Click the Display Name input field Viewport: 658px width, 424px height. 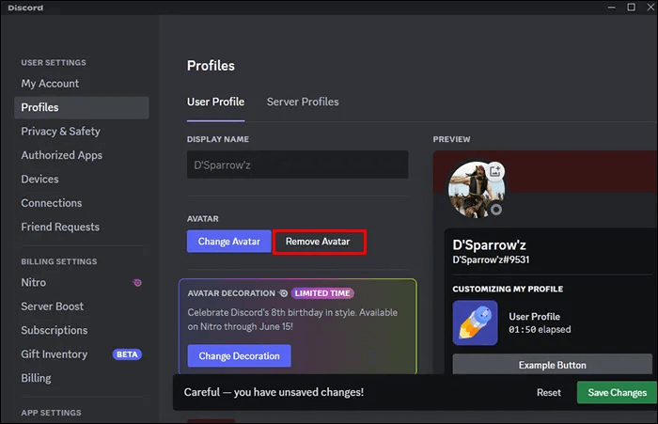298,165
